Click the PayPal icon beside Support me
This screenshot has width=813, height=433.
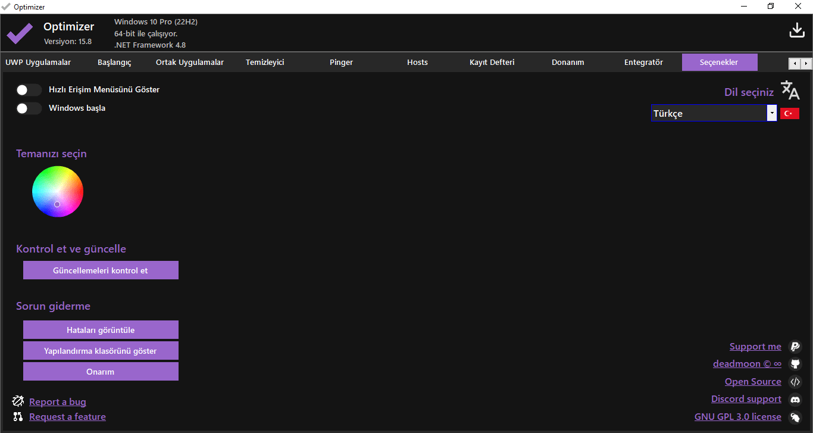point(795,347)
